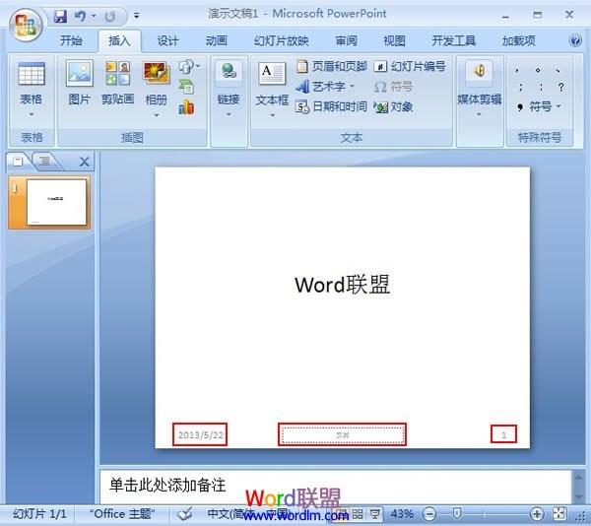The height and width of the screenshot is (526, 591).
Task: Click the 文本框 text box icon
Action: (272, 74)
